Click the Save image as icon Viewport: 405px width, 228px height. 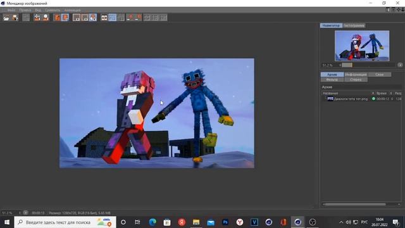15,18
